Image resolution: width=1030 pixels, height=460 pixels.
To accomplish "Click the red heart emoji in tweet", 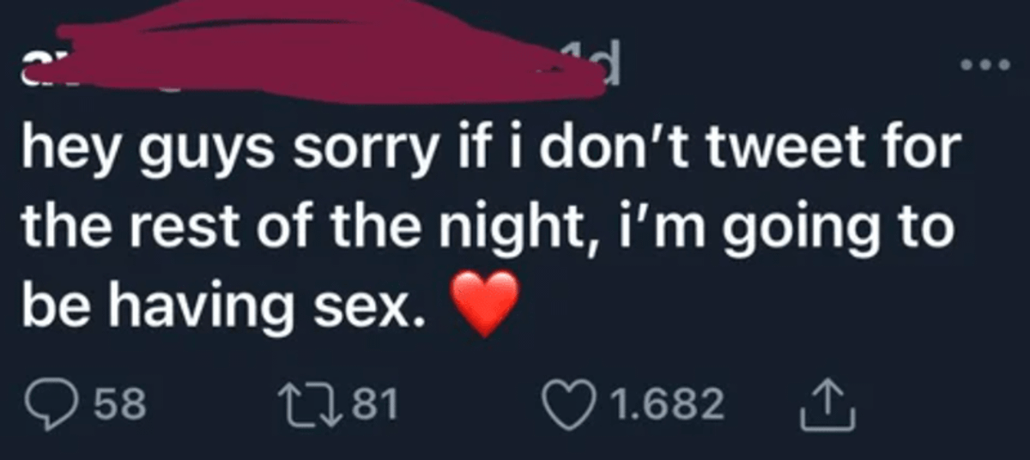I will pos(486,303).
